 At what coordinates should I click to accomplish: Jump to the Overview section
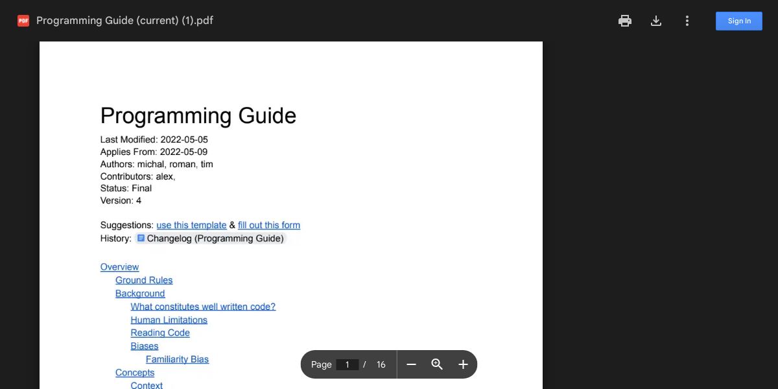pyautogui.click(x=119, y=267)
